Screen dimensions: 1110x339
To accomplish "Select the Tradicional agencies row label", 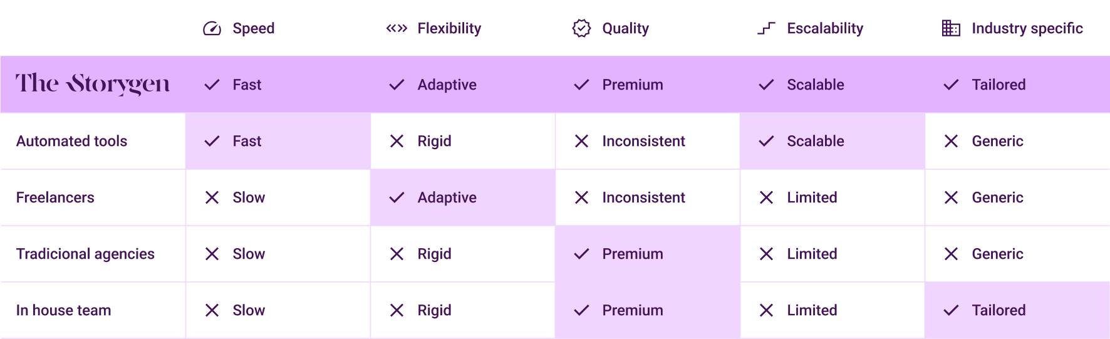I will click(85, 254).
